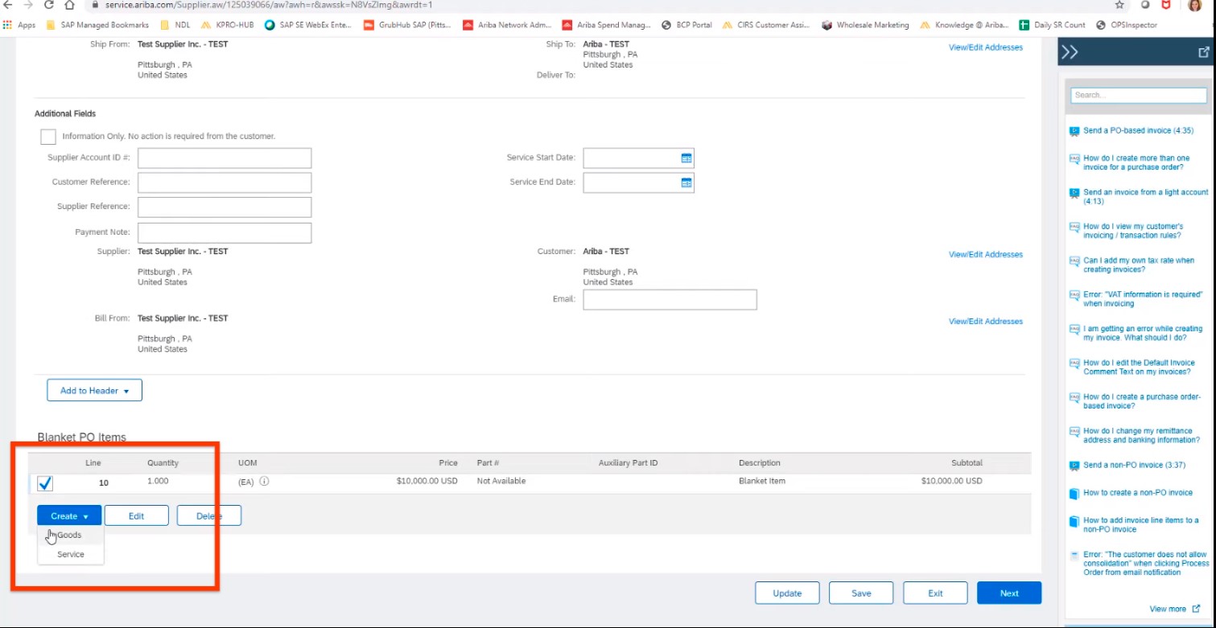This screenshot has width=1216, height=628.
Task: Click external link icon beside View more
Action: [x=1197, y=609]
